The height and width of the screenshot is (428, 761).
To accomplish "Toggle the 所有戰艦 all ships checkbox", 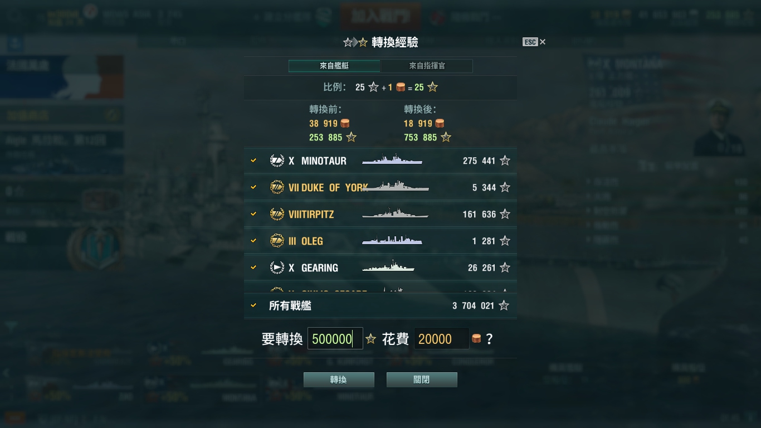I will pos(253,305).
